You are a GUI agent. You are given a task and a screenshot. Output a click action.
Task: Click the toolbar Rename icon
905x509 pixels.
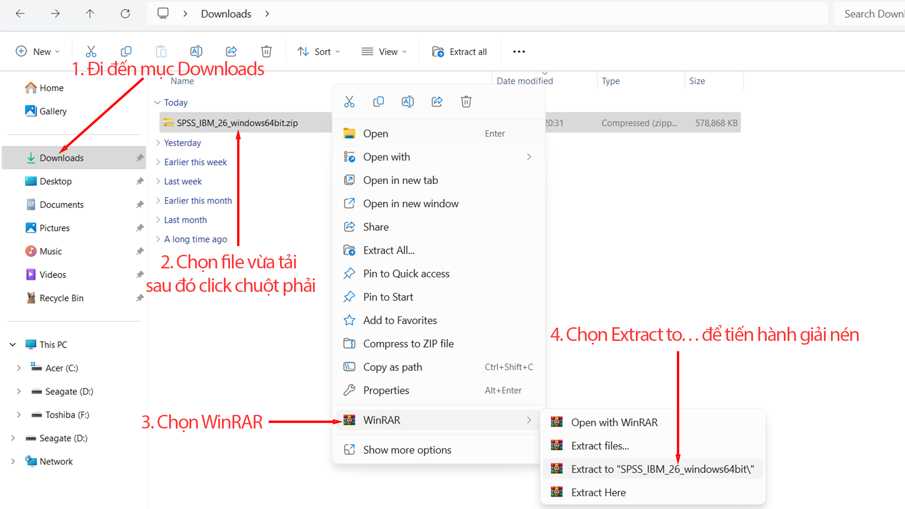(x=196, y=51)
